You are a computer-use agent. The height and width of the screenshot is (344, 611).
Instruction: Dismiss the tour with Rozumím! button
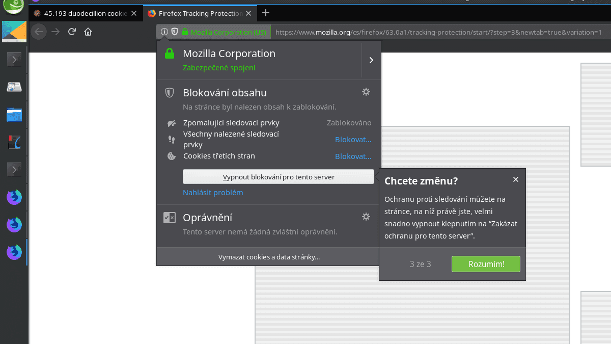point(485,264)
